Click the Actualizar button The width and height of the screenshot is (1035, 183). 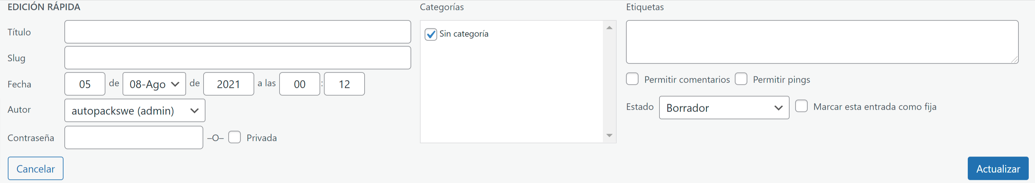[x=998, y=169]
